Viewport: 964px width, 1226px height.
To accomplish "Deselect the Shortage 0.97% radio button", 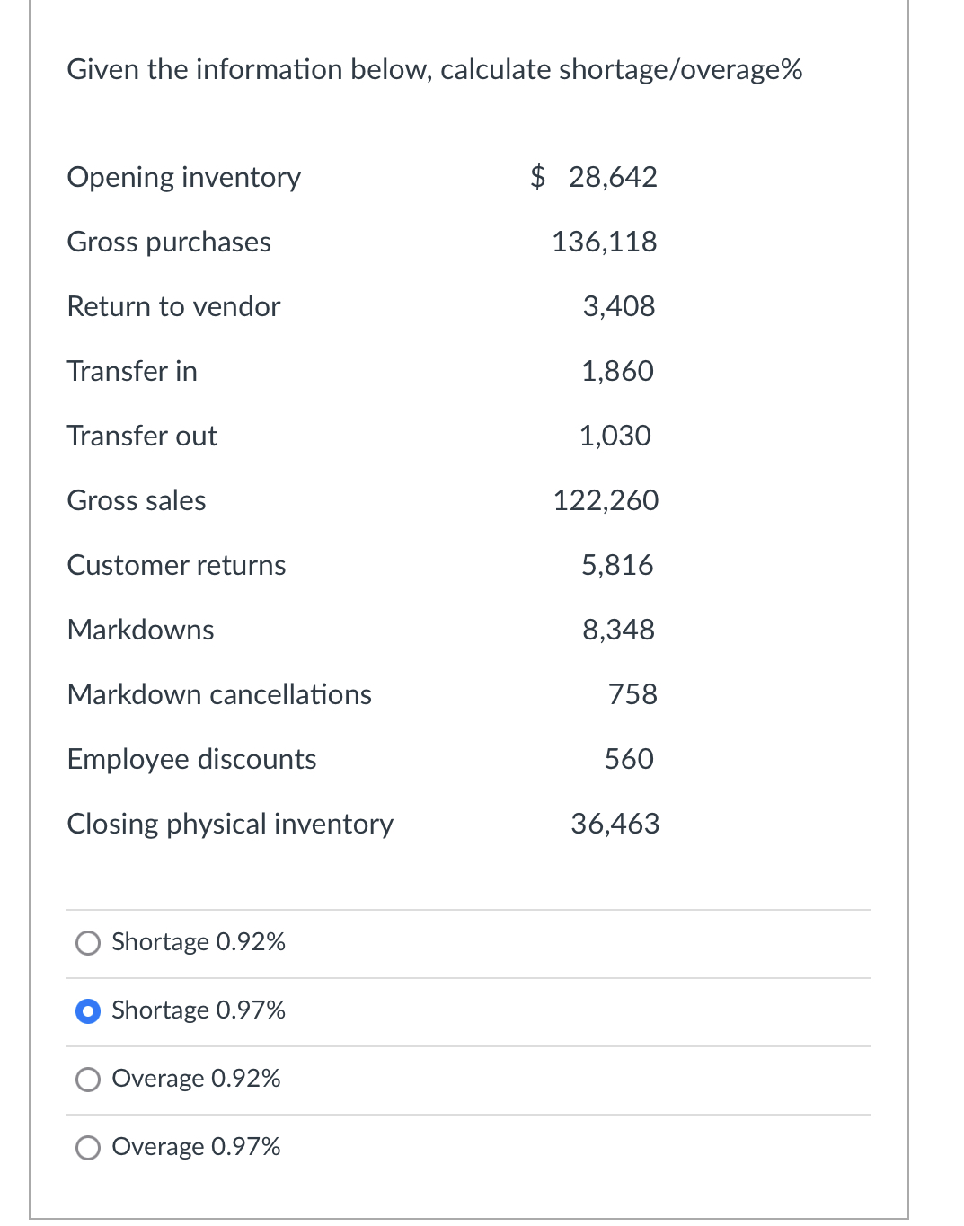I will coord(87,1011).
